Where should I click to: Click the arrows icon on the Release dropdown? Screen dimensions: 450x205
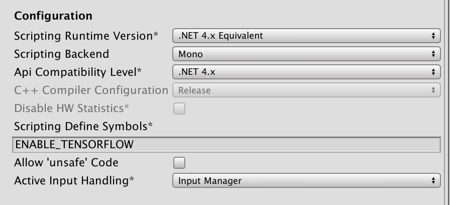point(433,90)
